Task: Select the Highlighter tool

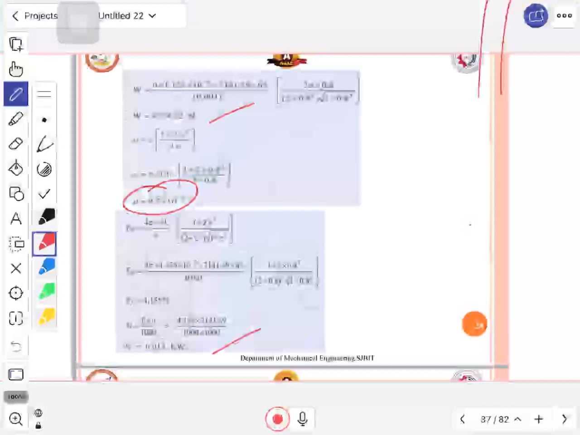Action: click(16, 119)
